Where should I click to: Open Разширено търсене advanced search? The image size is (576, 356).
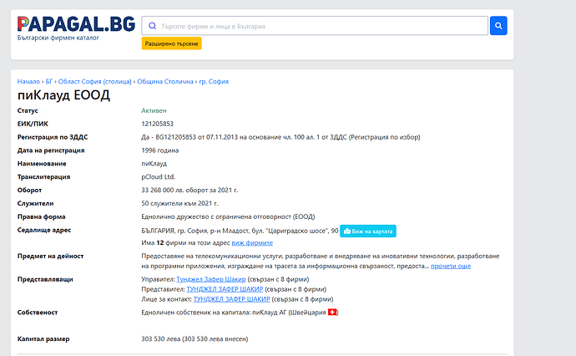[x=172, y=43]
